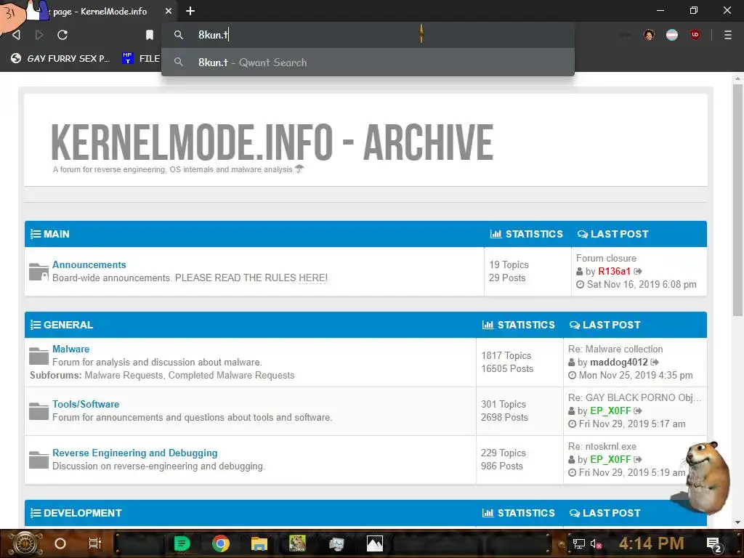
Task: Click the 'Forum closure' last post title
Action: [606, 258]
